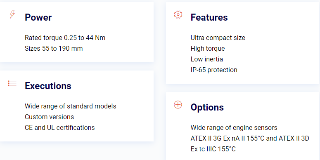Click the Rated torque 0.25 to 44 Nm text

click(65, 38)
